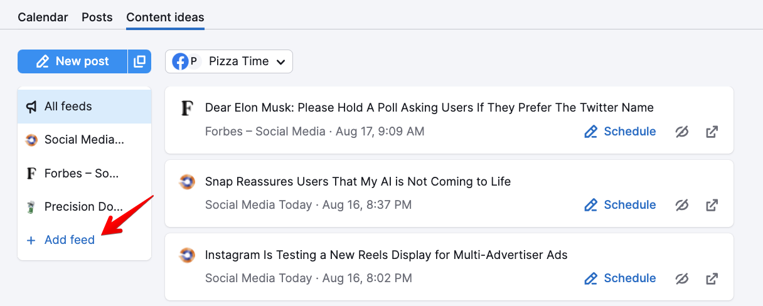Select the Social Media Today feed
Image resolution: width=763 pixels, height=306 pixels.
click(85, 140)
